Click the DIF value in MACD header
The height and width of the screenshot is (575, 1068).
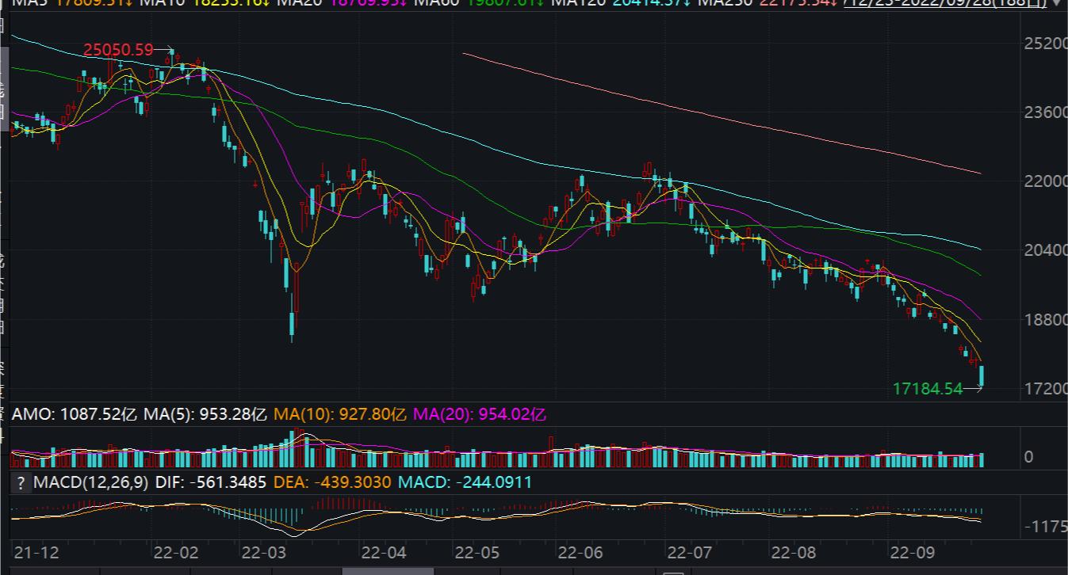click(x=211, y=482)
